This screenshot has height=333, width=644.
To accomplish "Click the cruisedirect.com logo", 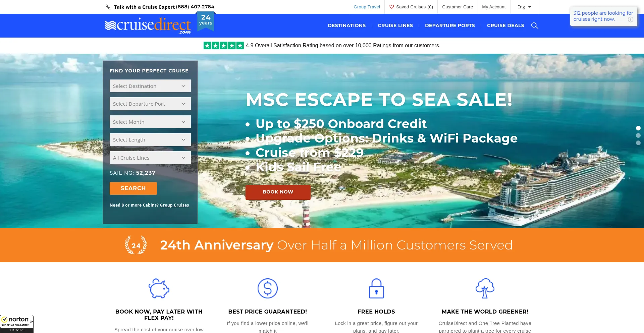I will [148, 25].
